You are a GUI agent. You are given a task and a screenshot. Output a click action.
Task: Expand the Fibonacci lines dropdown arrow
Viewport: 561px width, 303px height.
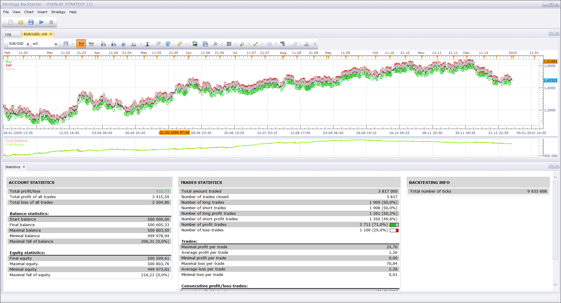coord(236,44)
